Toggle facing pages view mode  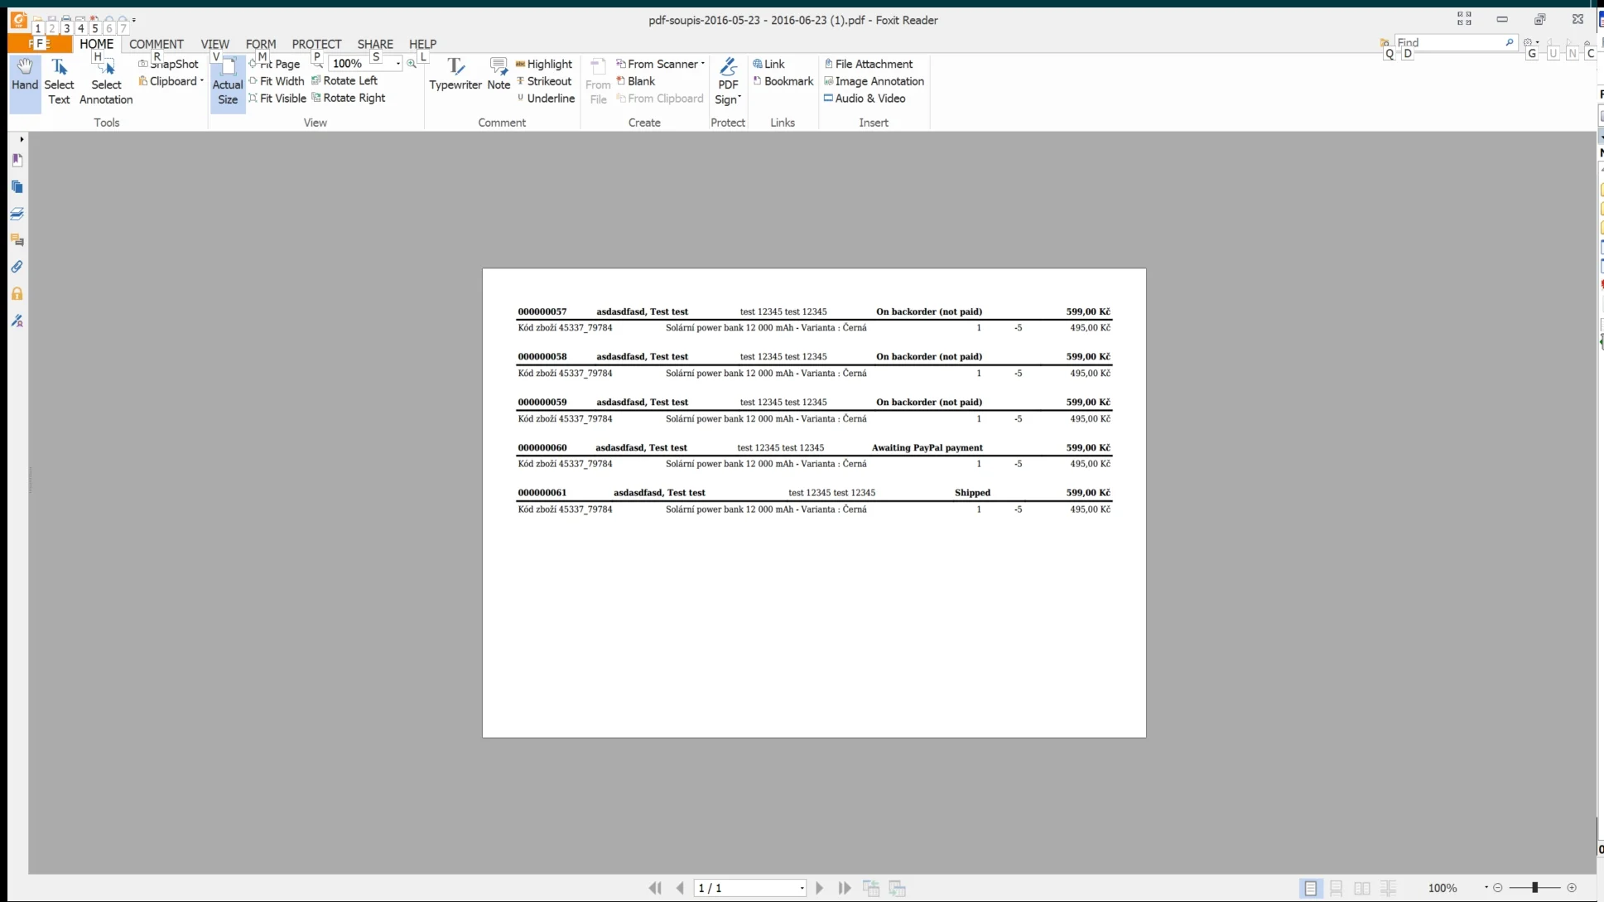[1362, 888]
